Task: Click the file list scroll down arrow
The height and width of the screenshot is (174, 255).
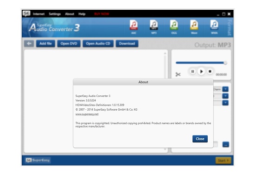Action: coord(165,149)
